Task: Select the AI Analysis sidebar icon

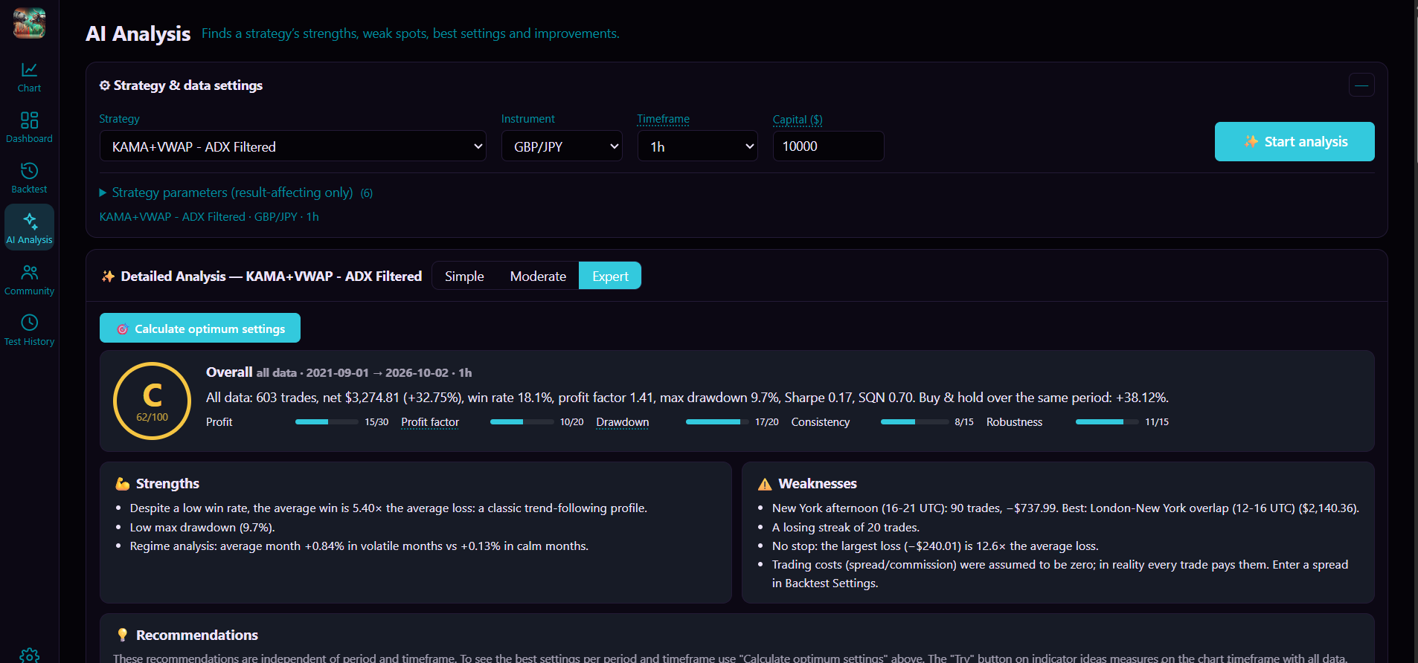Action: point(29,228)
